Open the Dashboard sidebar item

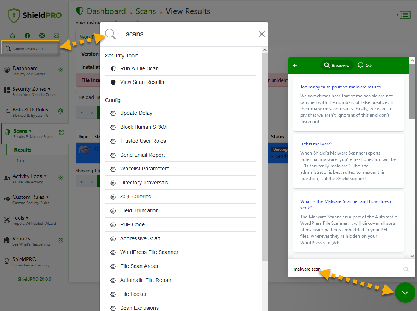(25, 70)
